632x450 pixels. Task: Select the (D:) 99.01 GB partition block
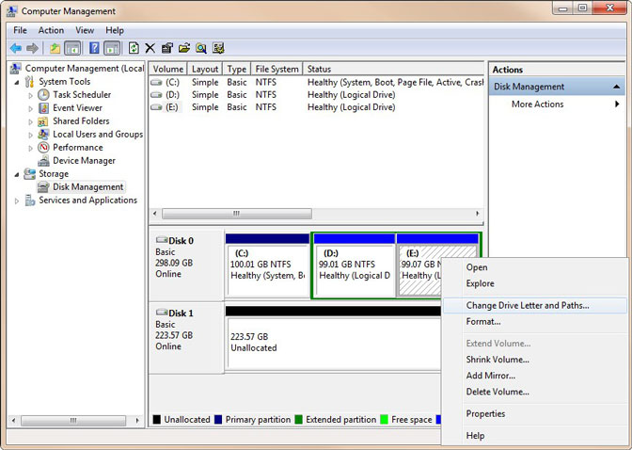(x=355, y=265)
